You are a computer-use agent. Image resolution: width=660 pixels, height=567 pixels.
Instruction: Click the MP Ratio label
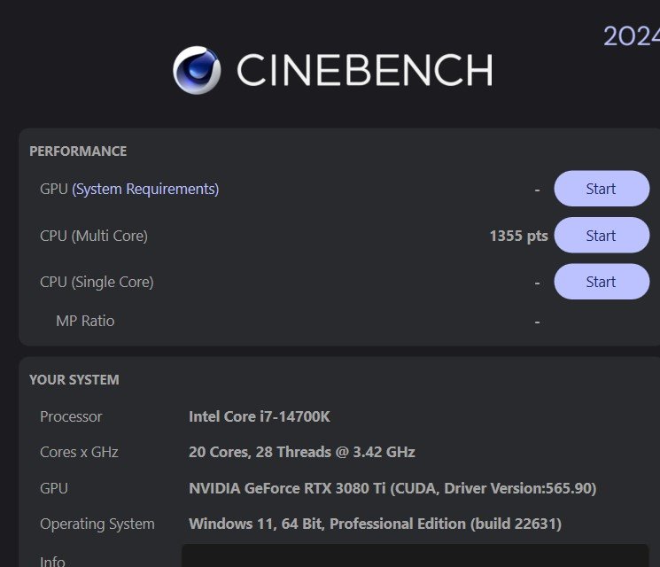coord(85,321)
